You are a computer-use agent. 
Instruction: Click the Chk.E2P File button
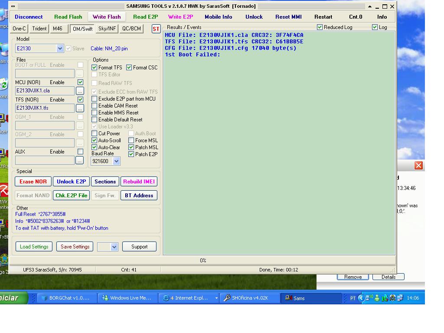[x=72, y=196]
